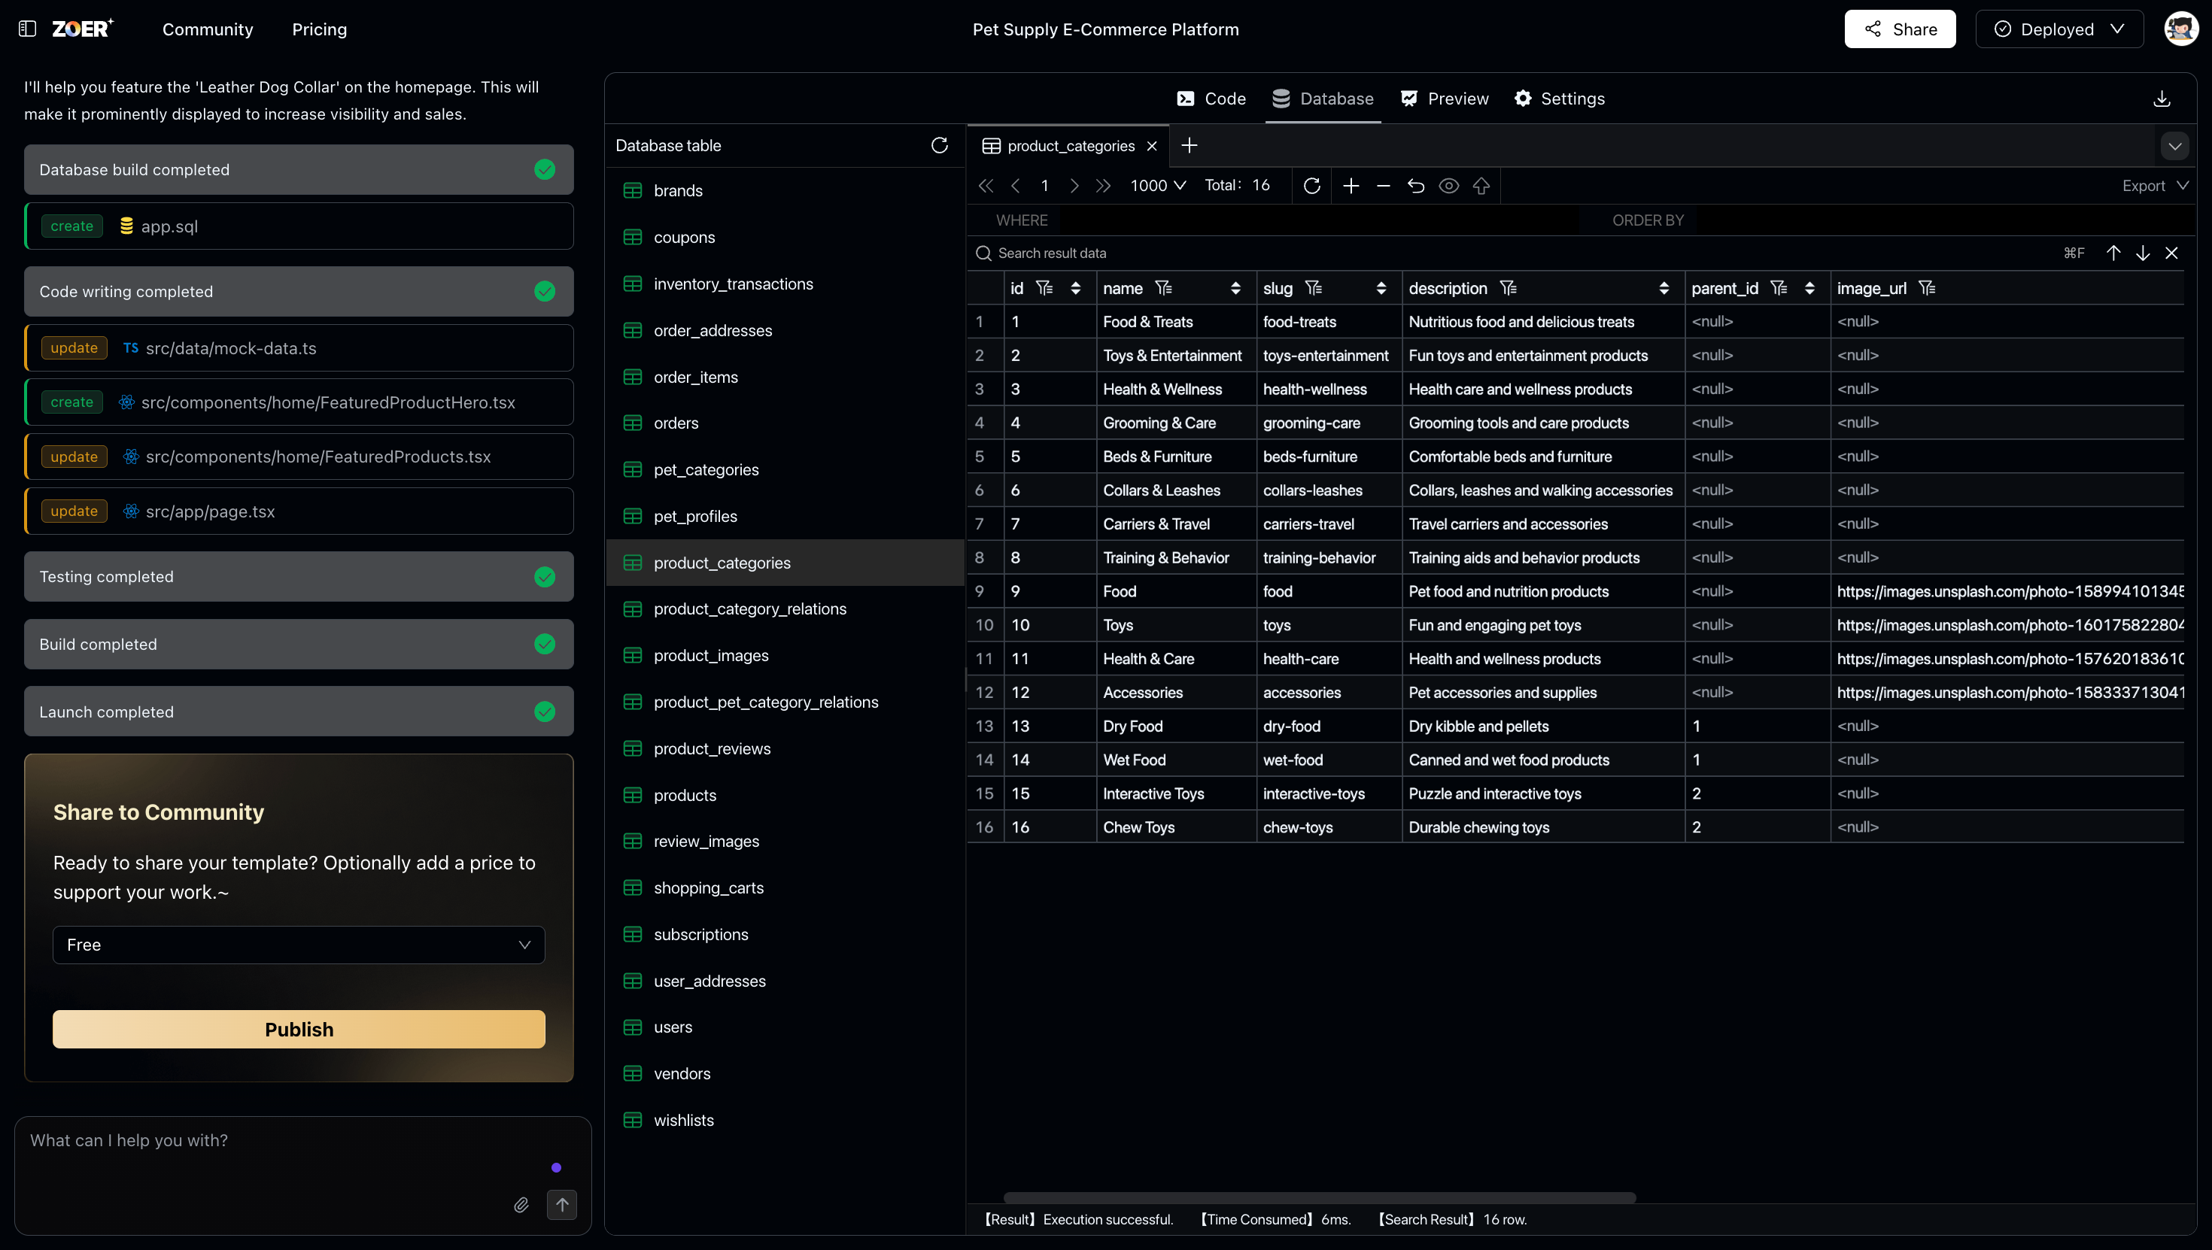This screenshot has height=1250, width=2212.
Task: Jump to last page with double-arrow icon
Action: pyautogui.click(x=1104, y=186)
